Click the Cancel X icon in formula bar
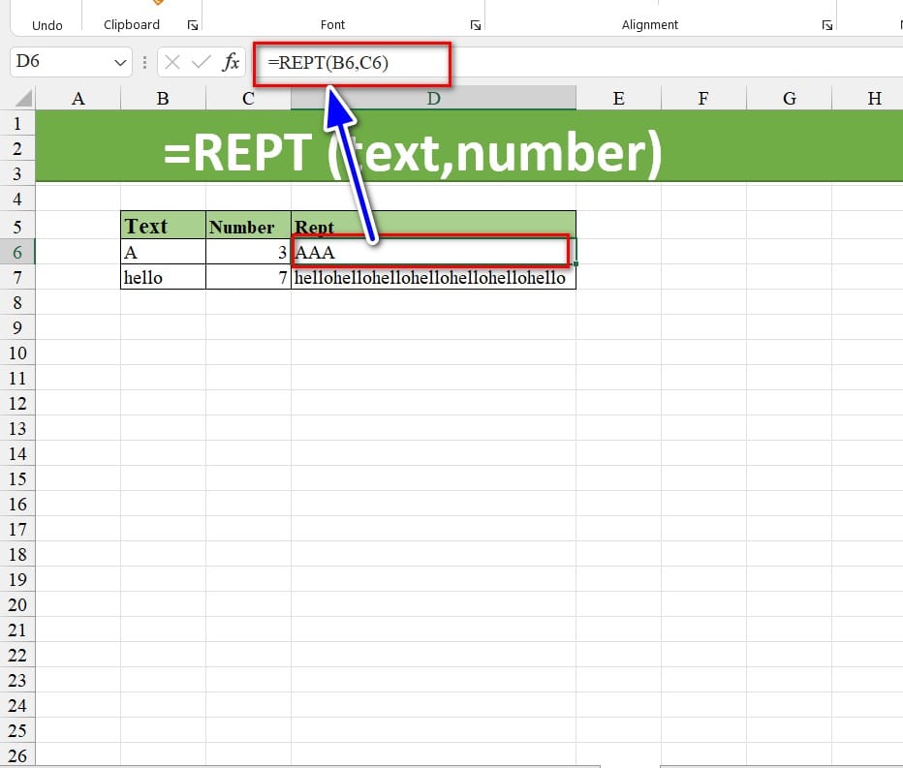This screenshot has height=768, width=903. pyautogui.click(x=172, y=63)
